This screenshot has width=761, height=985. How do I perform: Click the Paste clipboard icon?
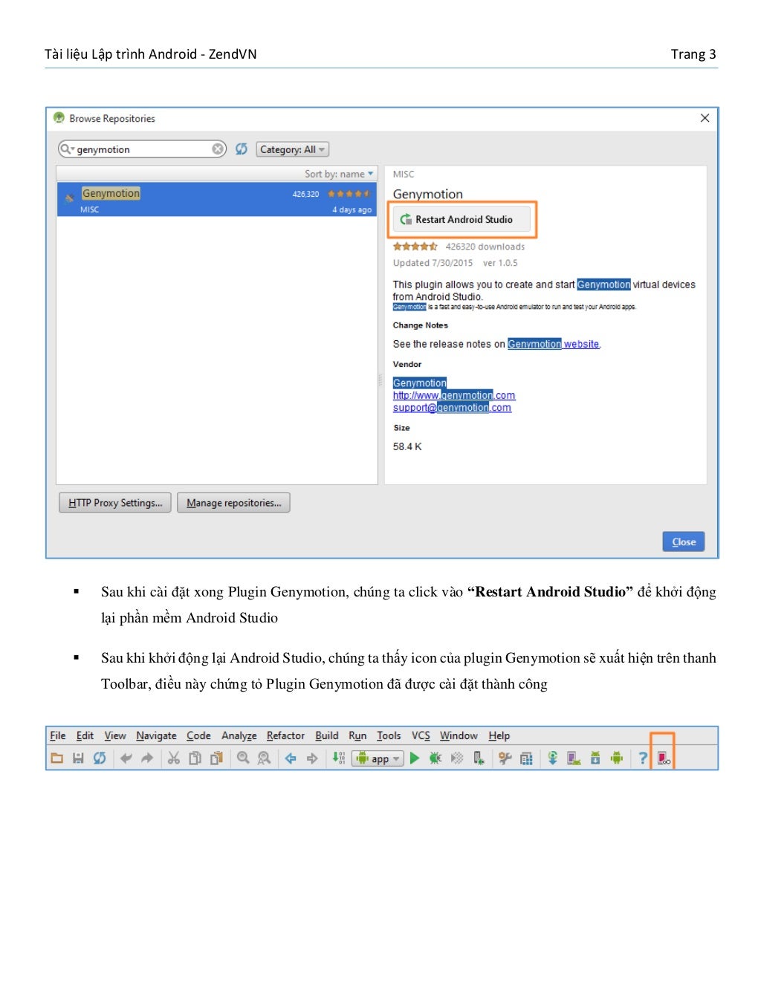click(216, 758)
